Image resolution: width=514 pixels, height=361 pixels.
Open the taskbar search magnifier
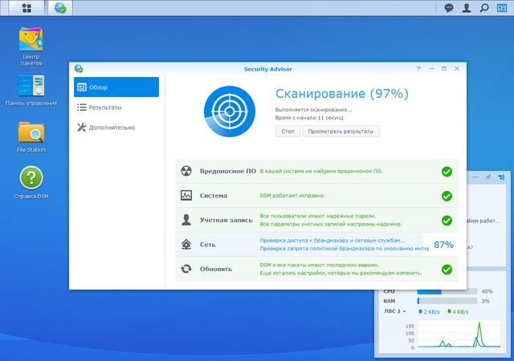point(484,8)
